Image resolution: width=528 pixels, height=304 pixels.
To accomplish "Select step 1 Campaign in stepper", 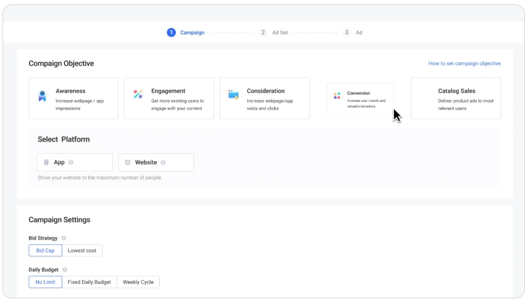I will [185, 33].
